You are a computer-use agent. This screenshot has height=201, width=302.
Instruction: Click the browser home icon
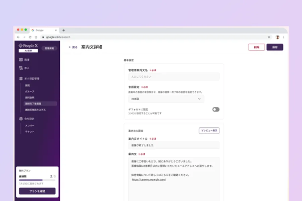click(x=36, y=37)
